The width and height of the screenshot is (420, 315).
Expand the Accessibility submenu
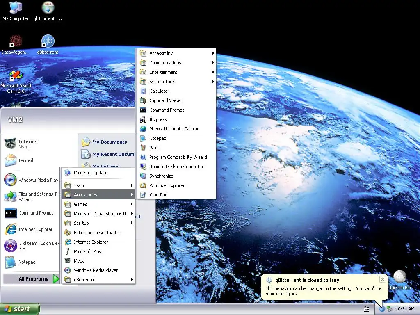pyautogui.click(x=176, y=53)
